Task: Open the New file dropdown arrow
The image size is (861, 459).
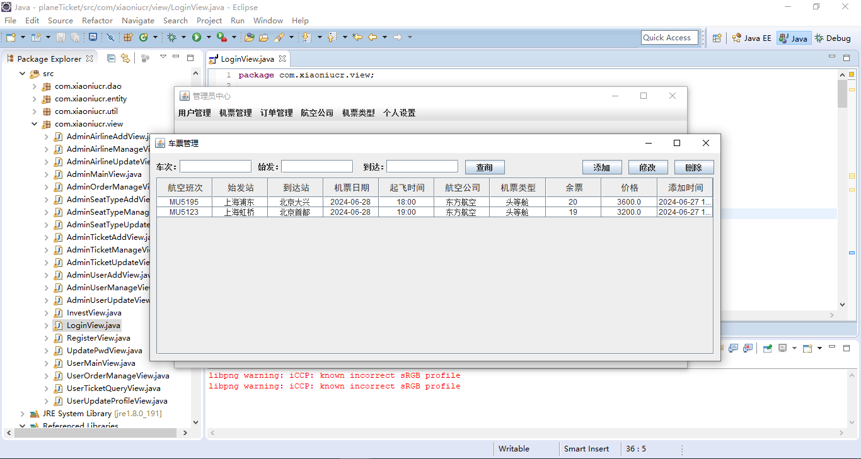Action: (23, 37)
